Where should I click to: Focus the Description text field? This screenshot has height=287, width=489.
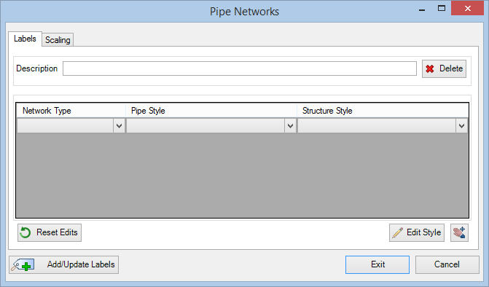tap(240, 68)
